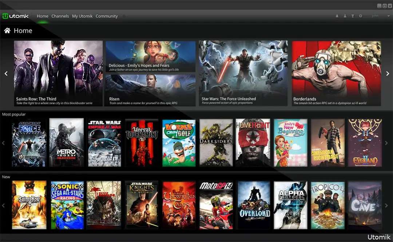393x242 pixels.
Task: Click Borderlands description 'The smash hit action RPG'
Action: (330, 103)
